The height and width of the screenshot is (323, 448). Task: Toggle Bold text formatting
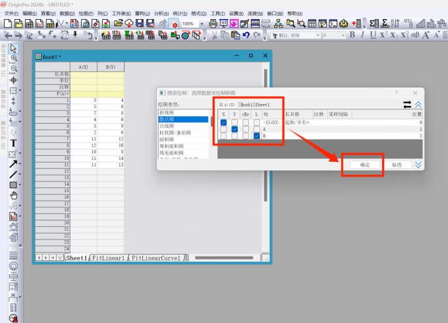[x=352, y=35]
